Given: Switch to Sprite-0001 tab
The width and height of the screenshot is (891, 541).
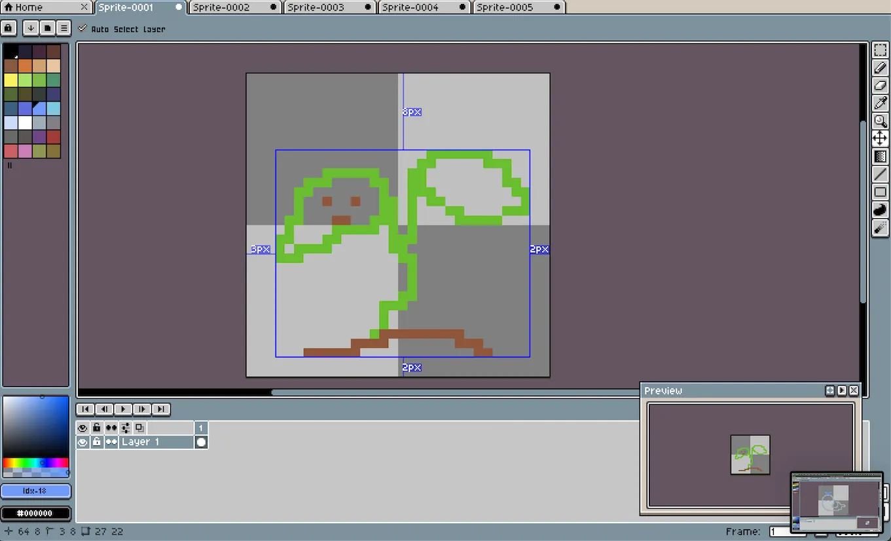Looking at the screenshot, I should [141, 7].
